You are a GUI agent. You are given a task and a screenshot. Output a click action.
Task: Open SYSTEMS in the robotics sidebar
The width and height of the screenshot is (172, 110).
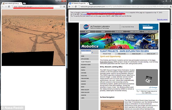tap(89, 73)
